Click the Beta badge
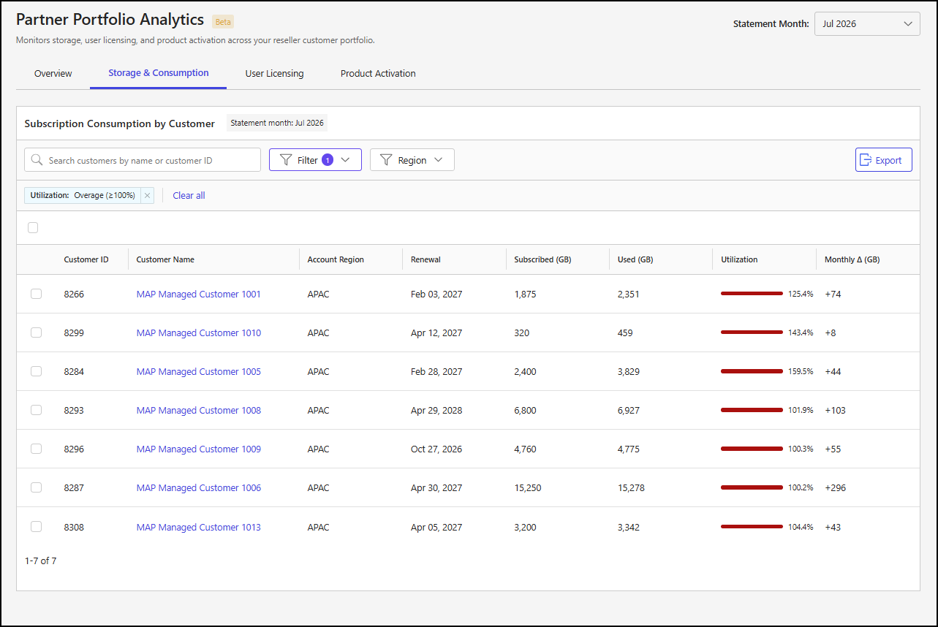The width and height of the screenshot is (938, 627). tap(223, 22)
